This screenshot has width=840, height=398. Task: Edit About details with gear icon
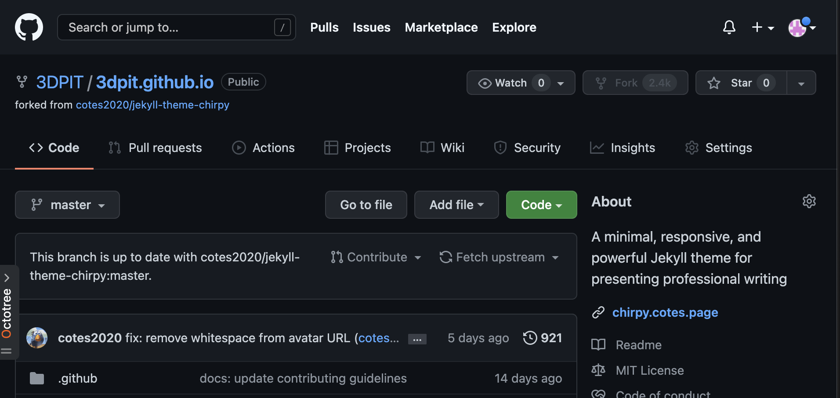tap(809, 202)
